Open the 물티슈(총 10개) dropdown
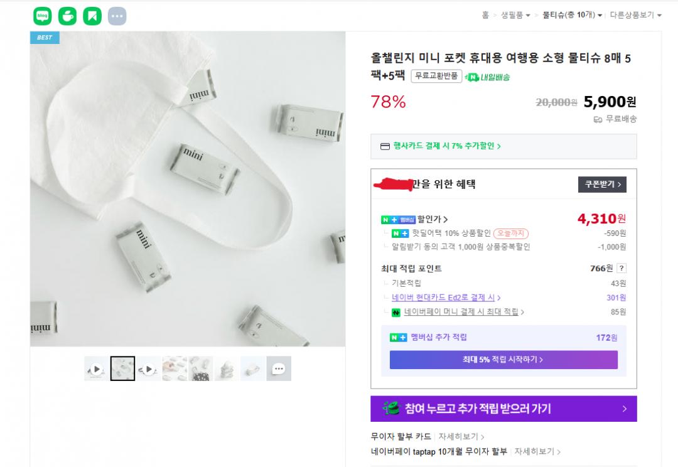Screen dimensions: 678x467 572,15
